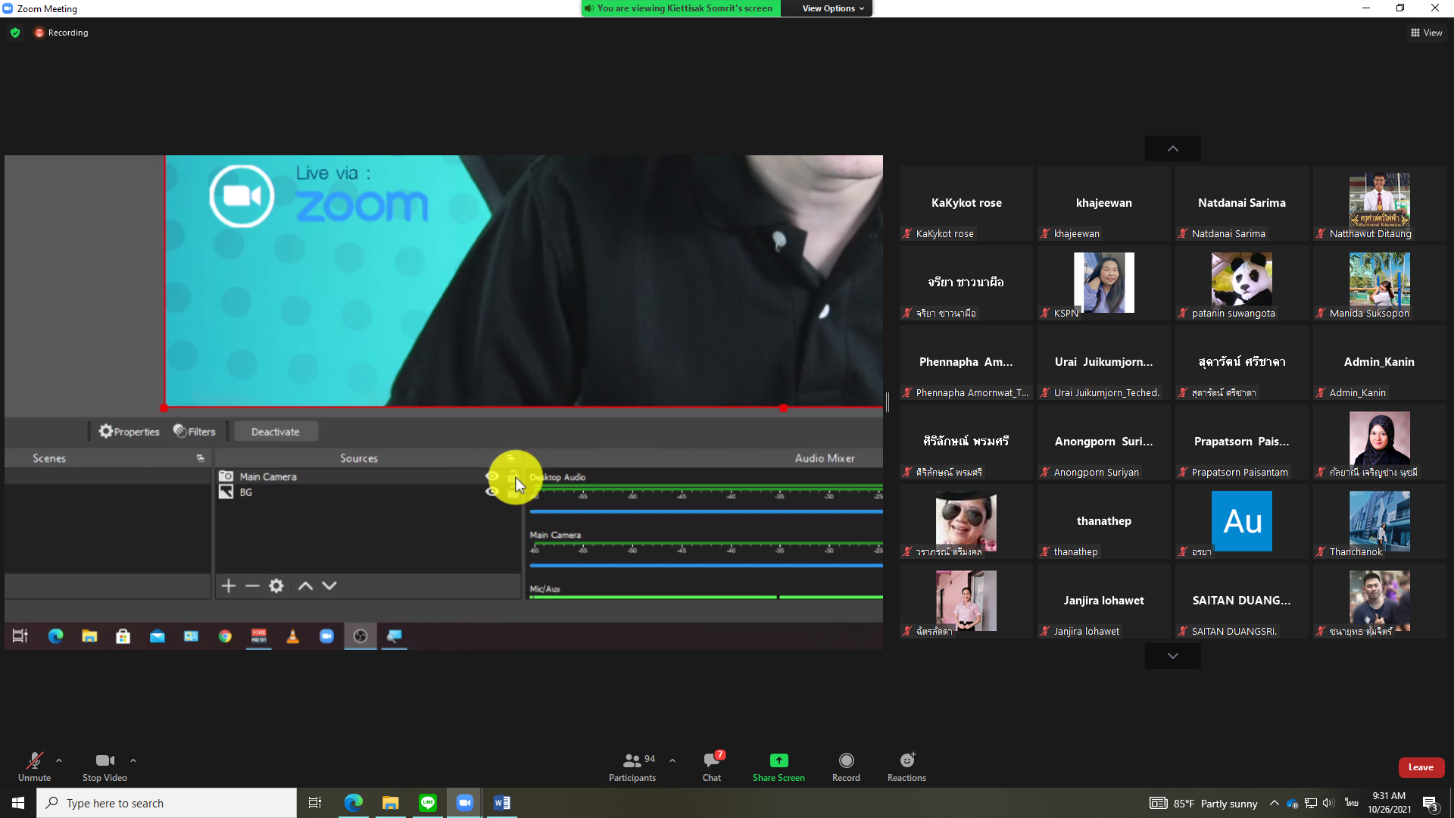Viewport: 1454px width, 818px height.
Task: Adjust Desktop Audio volume slider
Action: pos(706,512)
